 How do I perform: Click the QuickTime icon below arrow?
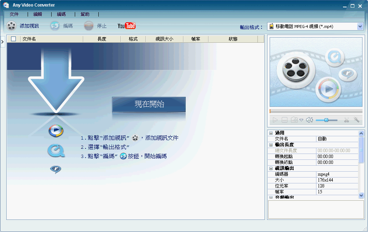tap(56, 150)
